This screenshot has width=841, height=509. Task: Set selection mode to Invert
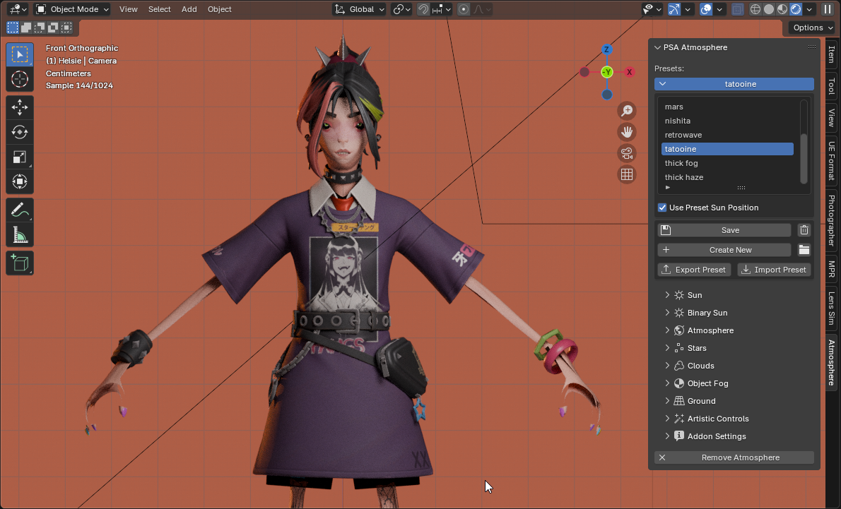tap(52, 28)
